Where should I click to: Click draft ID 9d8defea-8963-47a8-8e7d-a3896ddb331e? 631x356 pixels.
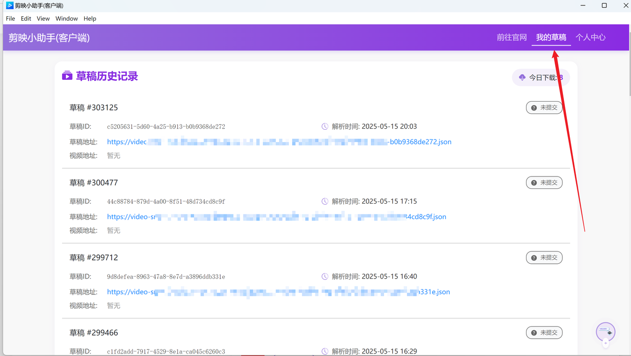click(166, 277)
